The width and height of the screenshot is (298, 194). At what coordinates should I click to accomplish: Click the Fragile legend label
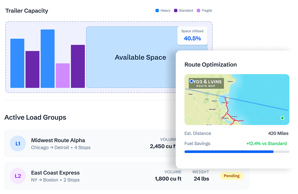(207, 11)
